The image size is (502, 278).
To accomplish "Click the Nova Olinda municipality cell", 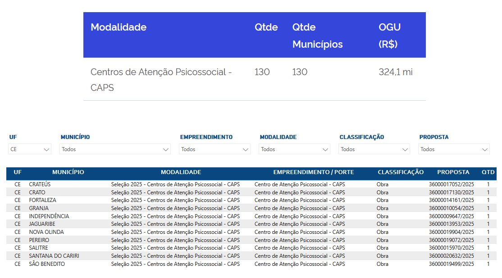I will tap(46, 232).
